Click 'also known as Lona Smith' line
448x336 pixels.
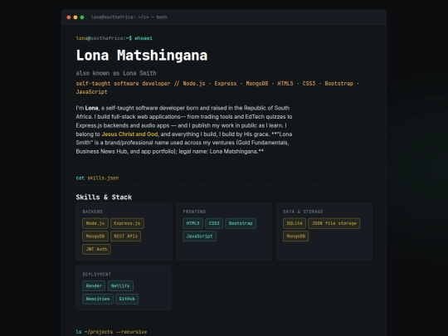(116, 73)
